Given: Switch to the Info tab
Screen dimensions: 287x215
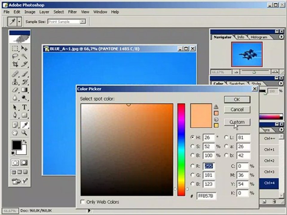Looking at the screenshot, I should pos(240,37).
